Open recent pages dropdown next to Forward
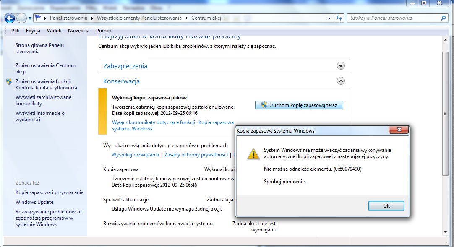 (x=30, y=18)
